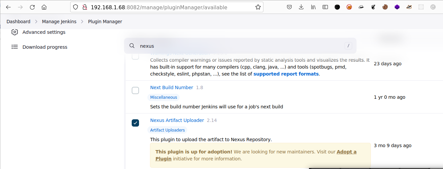Open the Plugin Manager breadcrumb item
This screenshot has width=443, height=169.
tap(105, 22)
